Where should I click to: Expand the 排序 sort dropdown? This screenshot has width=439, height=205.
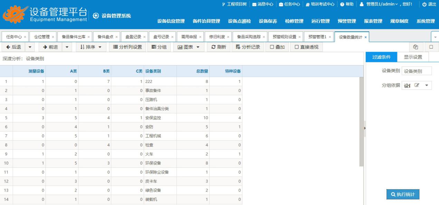pos(90,47)
